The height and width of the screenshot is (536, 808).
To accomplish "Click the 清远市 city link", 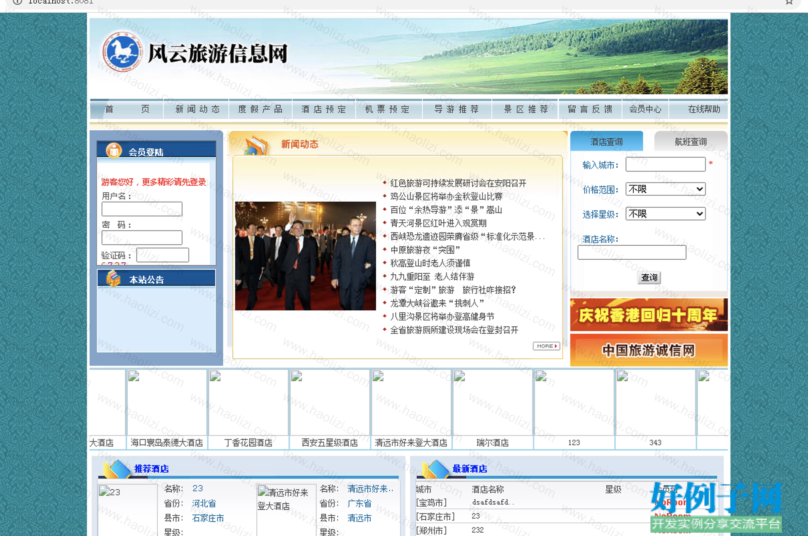I will pyautogui.click(x=359, y=518).
